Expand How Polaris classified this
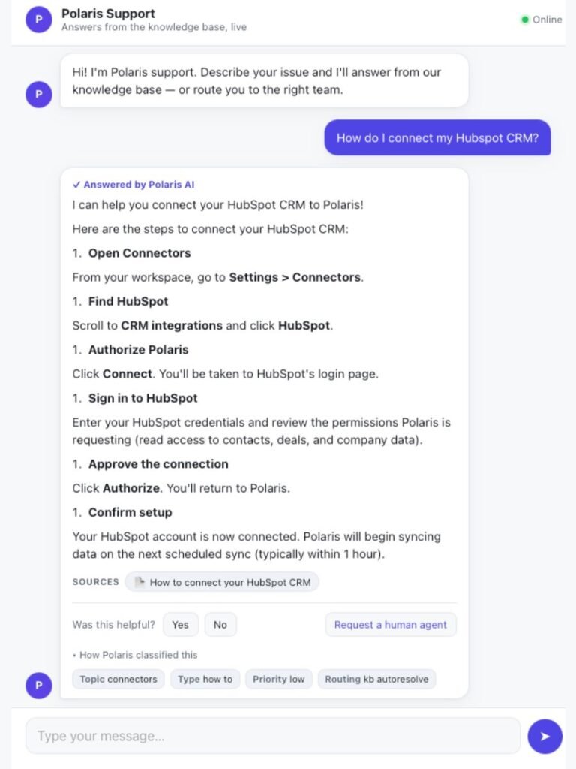Image resolution: width=576 pixels, height=769 pixels. [135, 655]
